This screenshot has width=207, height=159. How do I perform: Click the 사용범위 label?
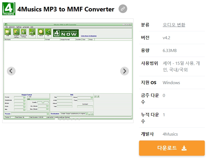[x=149, y=63]
